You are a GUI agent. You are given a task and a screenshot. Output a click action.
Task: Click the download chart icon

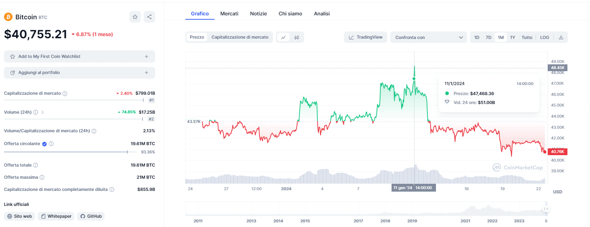coord(561,37)
